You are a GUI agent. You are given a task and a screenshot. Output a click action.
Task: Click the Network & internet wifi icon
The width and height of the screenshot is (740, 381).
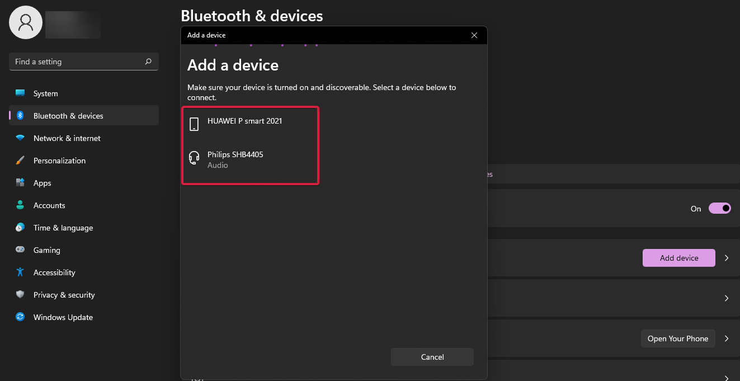pyautogui.click(x=20, y=138)
